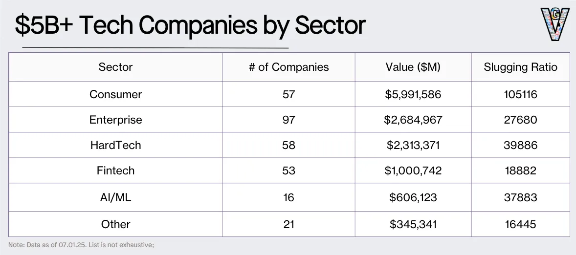Select the $606,123 AI/ML value

[x=413, y=197]
